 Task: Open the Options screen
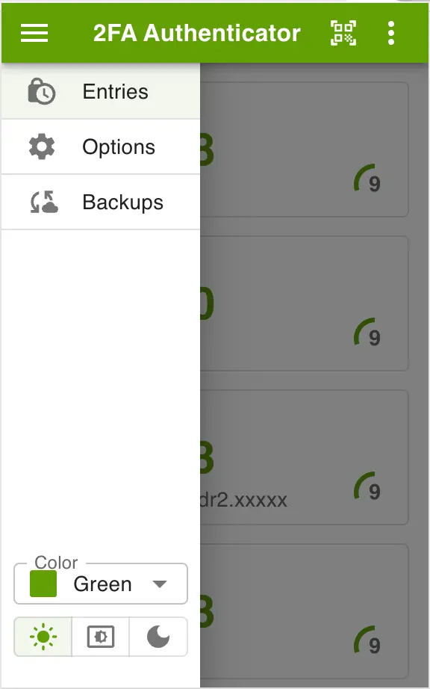[x=117, y=146]
